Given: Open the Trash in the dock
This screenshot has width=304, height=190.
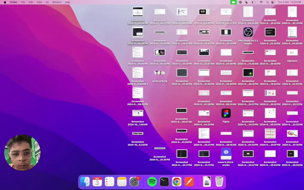Looking at the screenshot, I should tap(219, 182).
